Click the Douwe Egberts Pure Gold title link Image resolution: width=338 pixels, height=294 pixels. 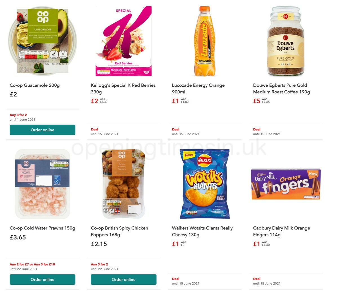click(281, 88)
